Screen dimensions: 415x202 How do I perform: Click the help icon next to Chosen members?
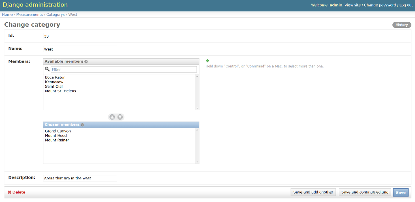pos(82,125)
